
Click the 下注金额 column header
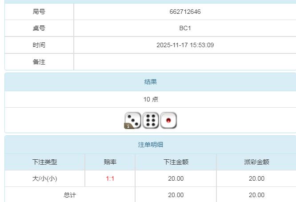(176, 162)
